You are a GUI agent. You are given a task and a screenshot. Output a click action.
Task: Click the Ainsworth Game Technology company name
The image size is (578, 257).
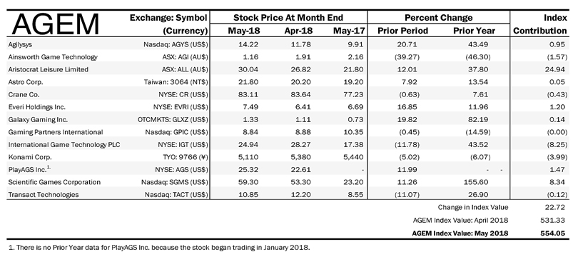(53, 57)
